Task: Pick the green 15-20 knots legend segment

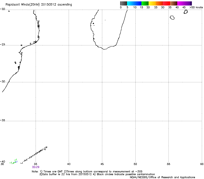Action: [145, 3]
